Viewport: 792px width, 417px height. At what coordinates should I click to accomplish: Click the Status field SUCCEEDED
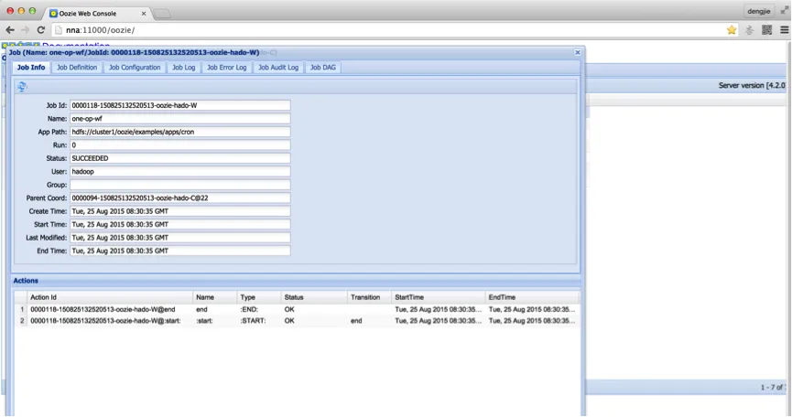179,158
